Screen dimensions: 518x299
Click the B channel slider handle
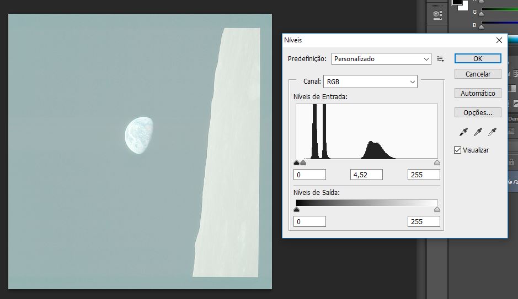tap(482, 26)
